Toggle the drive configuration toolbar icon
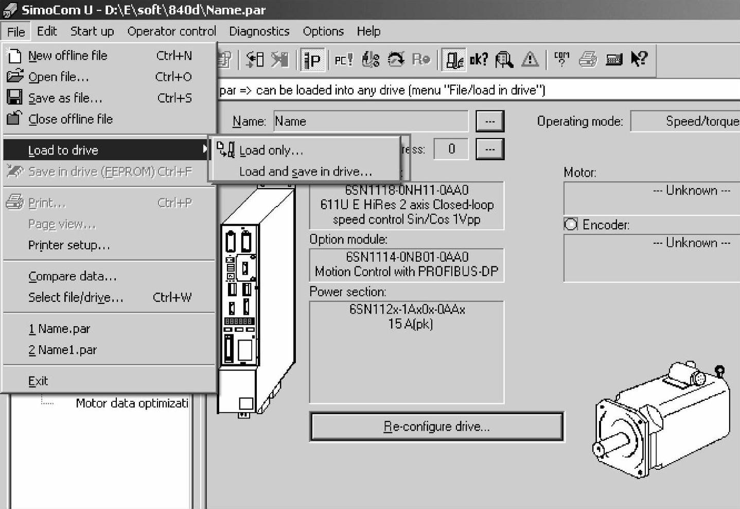The width and height of the screenshot is (740, 509). tap(454, 60)
